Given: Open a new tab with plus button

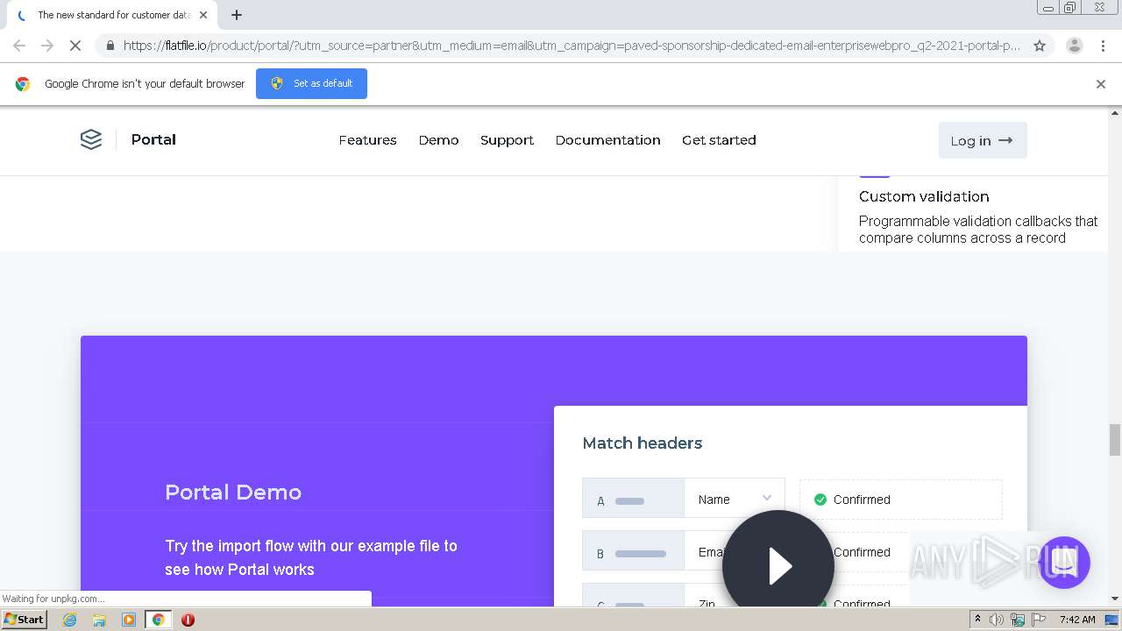Looking at the screenshot, I should tap(237, 15).
